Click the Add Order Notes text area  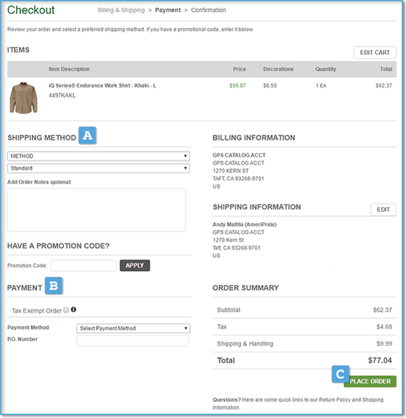(x=96, y=209)
